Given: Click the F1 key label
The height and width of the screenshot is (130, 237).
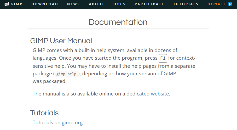Looking at the screenshot, I should pyautogui.click(x=163, y=58).
